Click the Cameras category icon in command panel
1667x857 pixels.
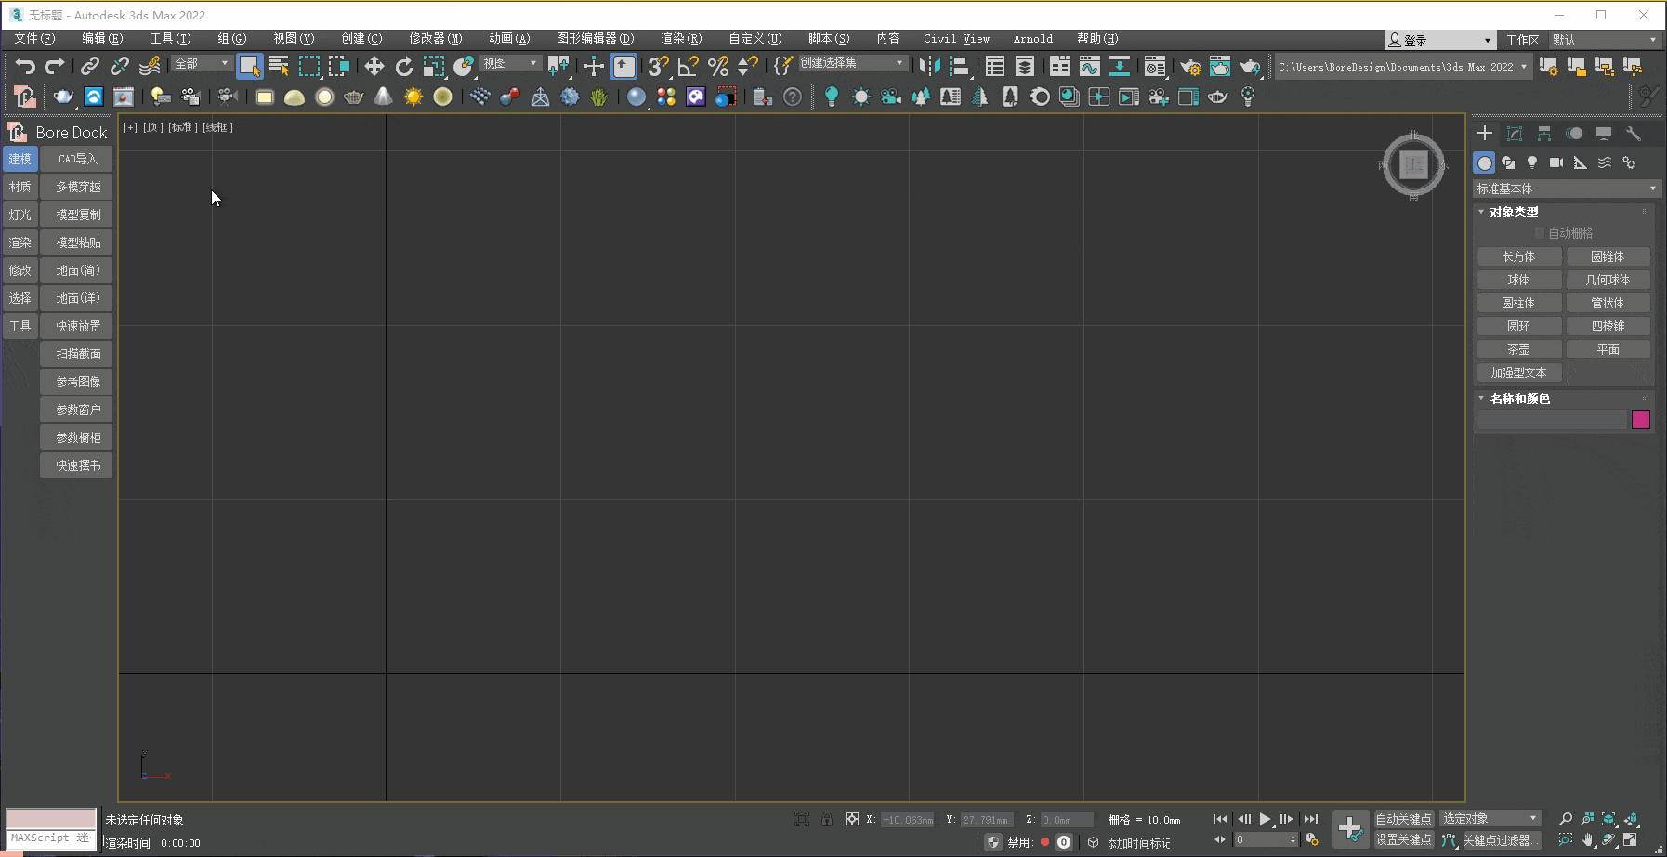1556,162
